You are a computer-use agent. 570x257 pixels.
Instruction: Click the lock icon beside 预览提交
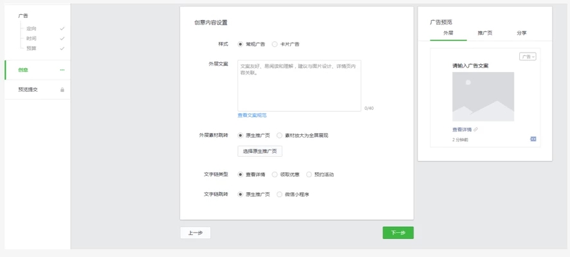tap(62, 90)
